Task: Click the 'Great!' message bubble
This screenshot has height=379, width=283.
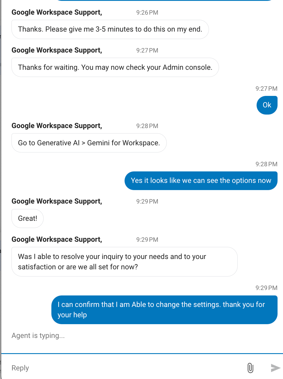Action: [28, 218]
